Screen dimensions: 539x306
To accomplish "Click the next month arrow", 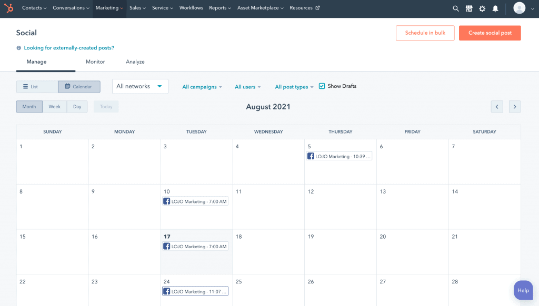I will [x=515, y=106].
